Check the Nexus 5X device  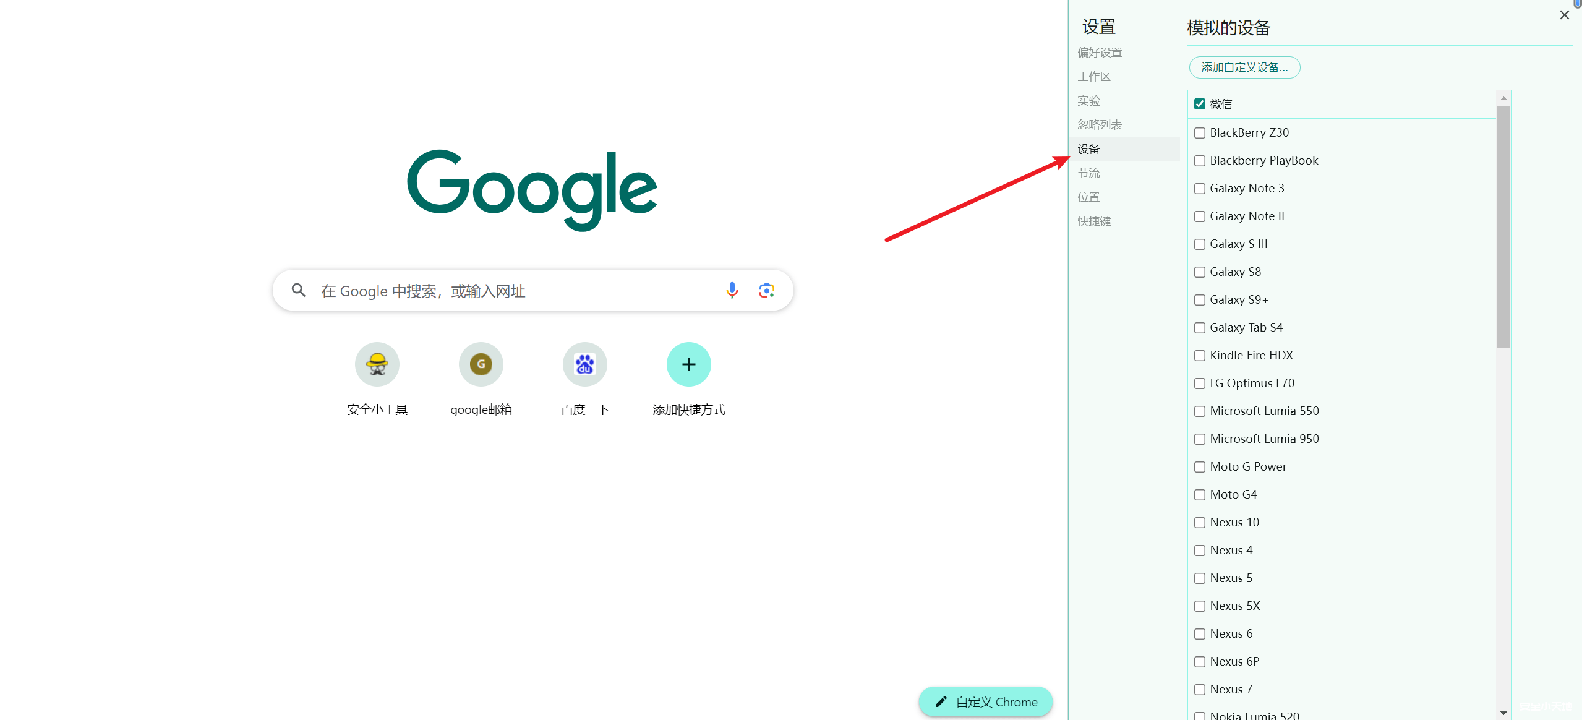click(1200, 606)
